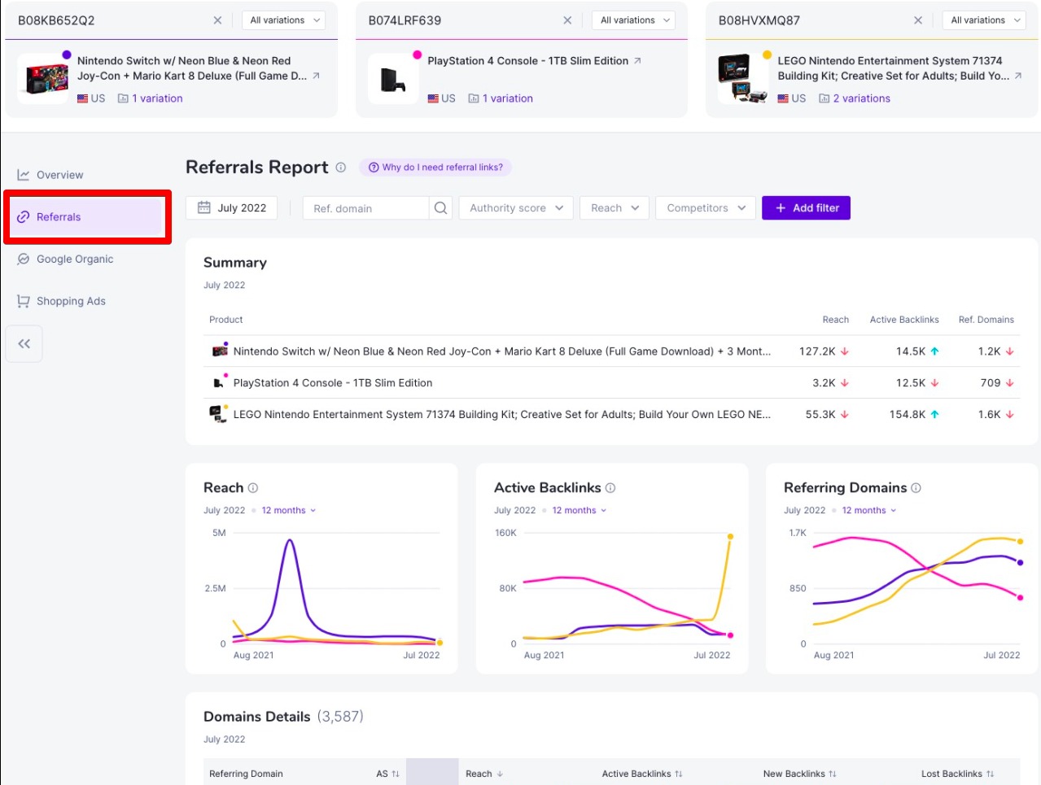Open PlayStation 4 Console external link icon
The image size is (1041, 785).
tap(637, 61)
